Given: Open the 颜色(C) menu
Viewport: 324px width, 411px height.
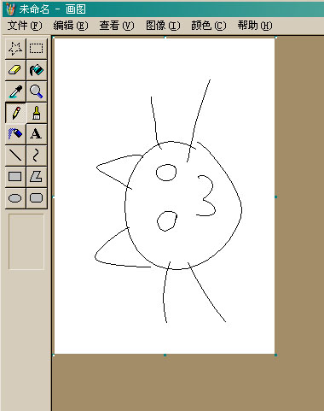Looking at the screenshot, I should pos(209,26).
